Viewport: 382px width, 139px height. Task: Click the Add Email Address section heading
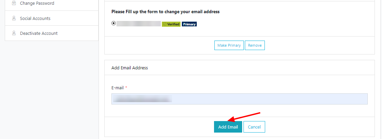point(130,68)
